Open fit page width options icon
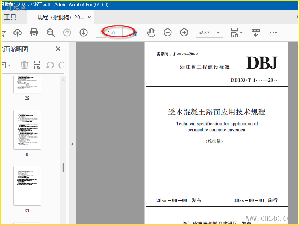The width and height of the screenshot is (300, 225). [235, 33]
